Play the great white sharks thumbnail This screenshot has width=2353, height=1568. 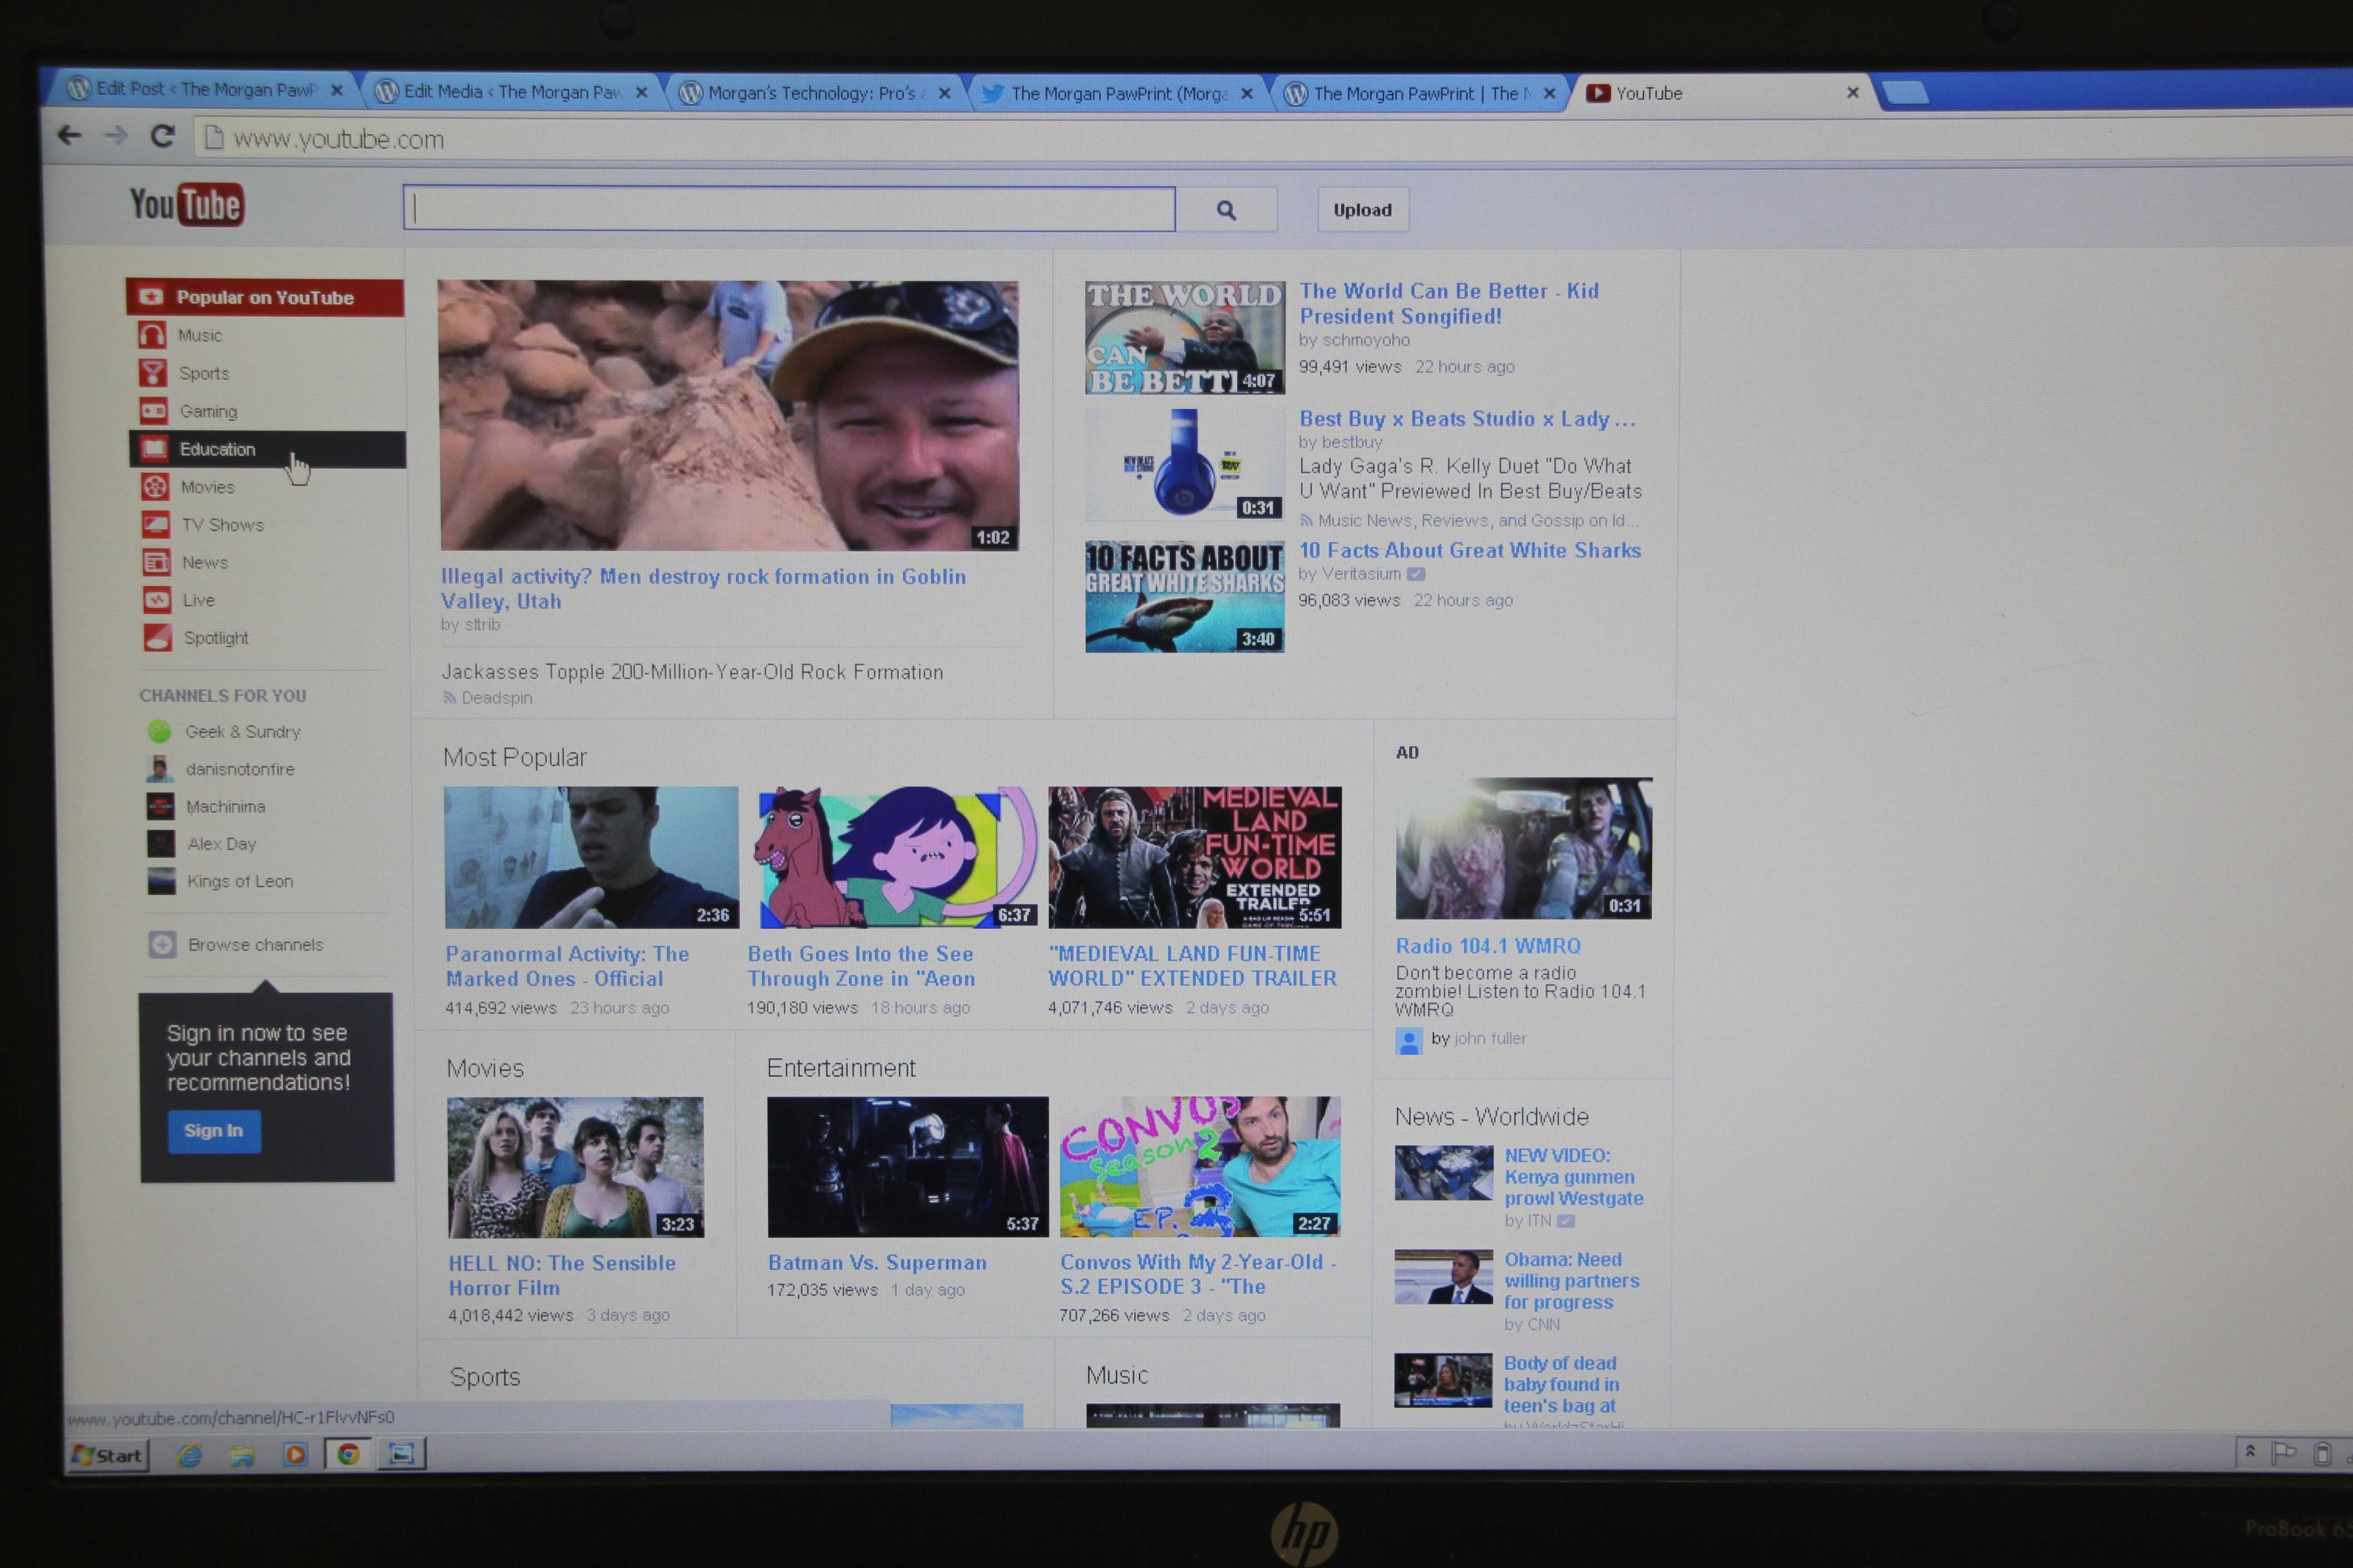(1185, 597)
